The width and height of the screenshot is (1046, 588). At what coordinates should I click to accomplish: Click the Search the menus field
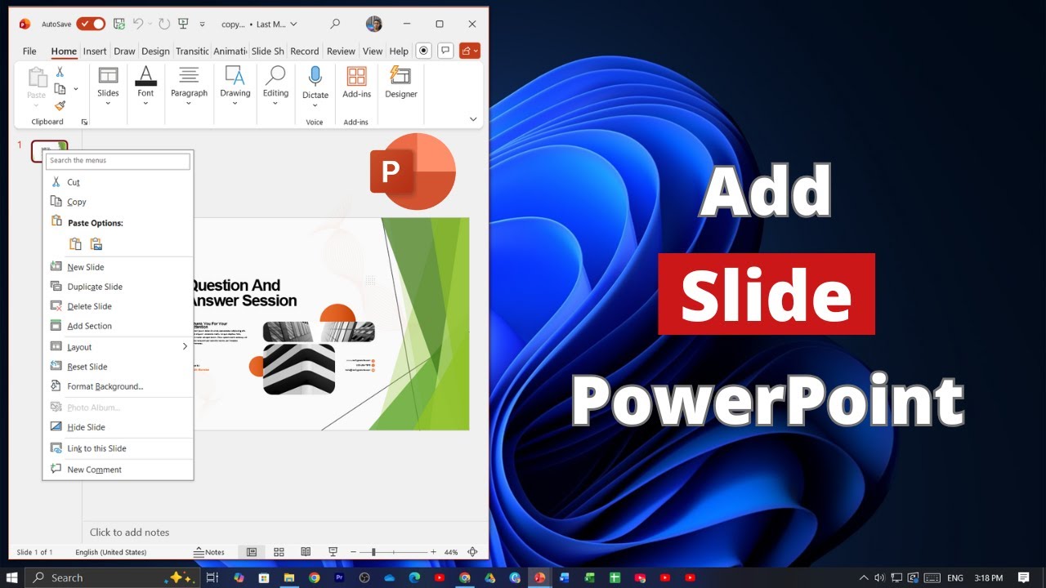click(118, 161)
